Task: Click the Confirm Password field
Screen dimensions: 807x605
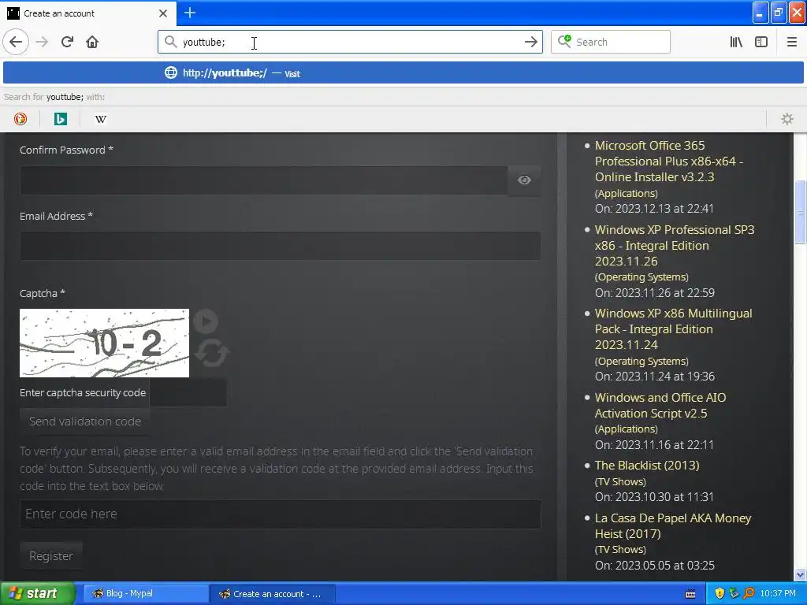Action: (263, 180)
